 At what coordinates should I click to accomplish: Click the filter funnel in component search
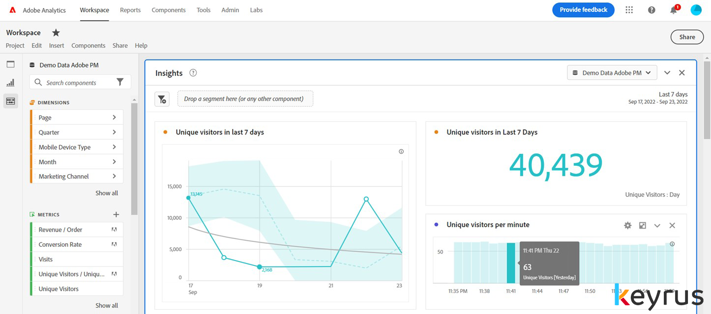(120, 82)
